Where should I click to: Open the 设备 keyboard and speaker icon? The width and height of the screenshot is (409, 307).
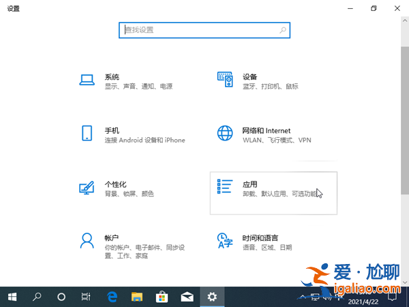[x=225, y=79]
